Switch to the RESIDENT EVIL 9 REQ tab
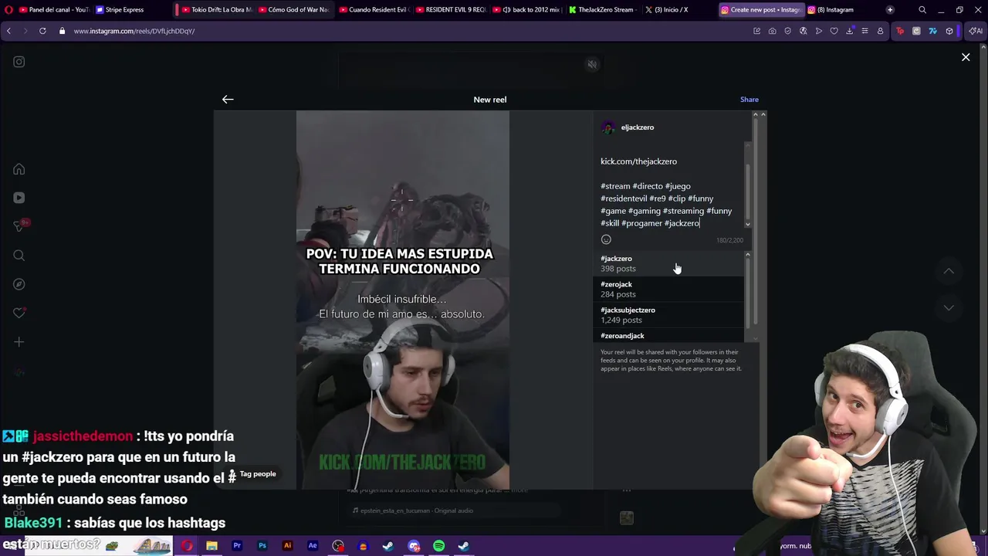988x556 pixels. tap(452, 10)
